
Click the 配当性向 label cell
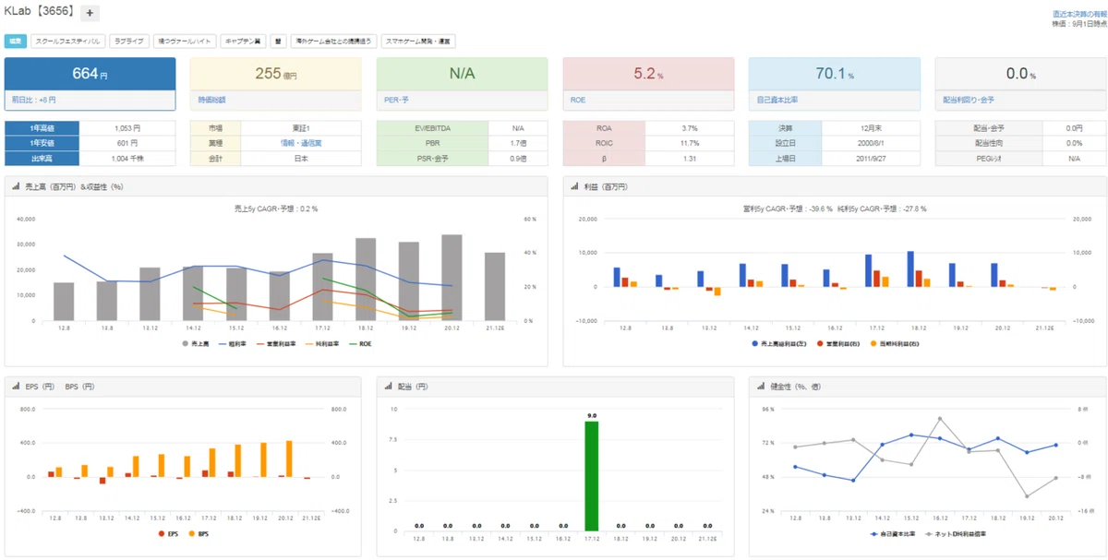[x=989, y=143]
